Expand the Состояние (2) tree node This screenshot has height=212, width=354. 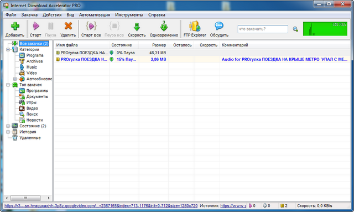click(8, 126)
